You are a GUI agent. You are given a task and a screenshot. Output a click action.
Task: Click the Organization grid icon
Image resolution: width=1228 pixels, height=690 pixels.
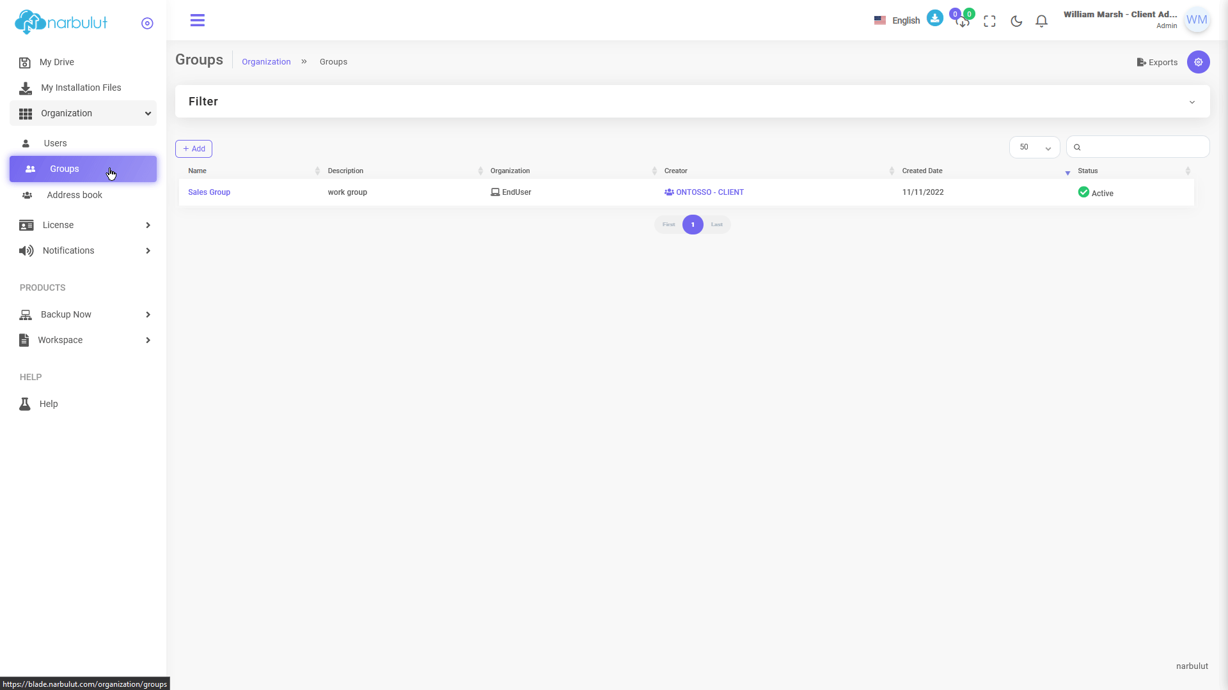point(26,114)
